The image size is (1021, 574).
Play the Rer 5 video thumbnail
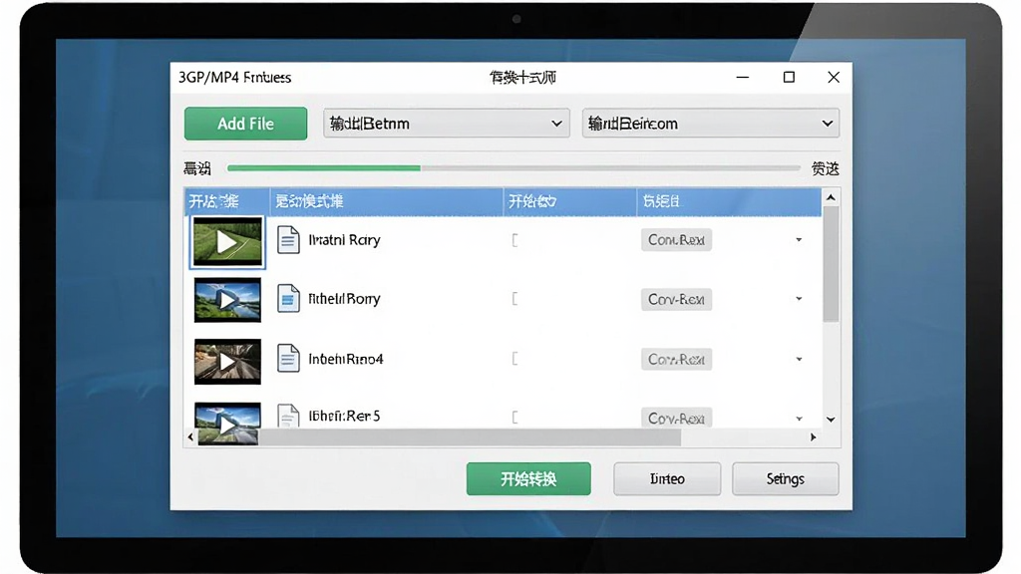(x=227, y=423)
